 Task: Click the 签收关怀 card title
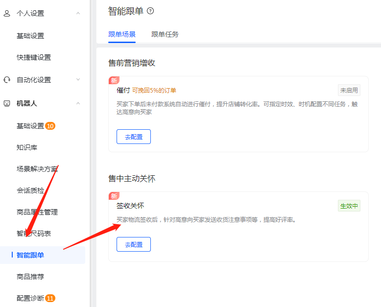[130, 206]
